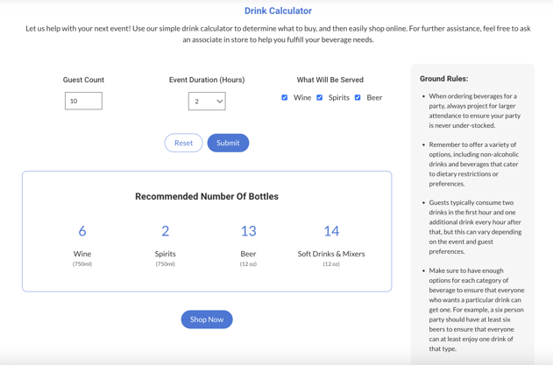This screenshot has width=553, height=365.
Task: Toggle the Spirits checkbox
Action: pos(320,97)
